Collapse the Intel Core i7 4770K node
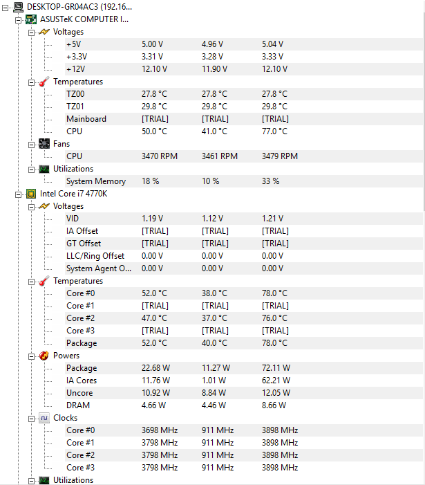425x485 pixels. click(18, 194)
